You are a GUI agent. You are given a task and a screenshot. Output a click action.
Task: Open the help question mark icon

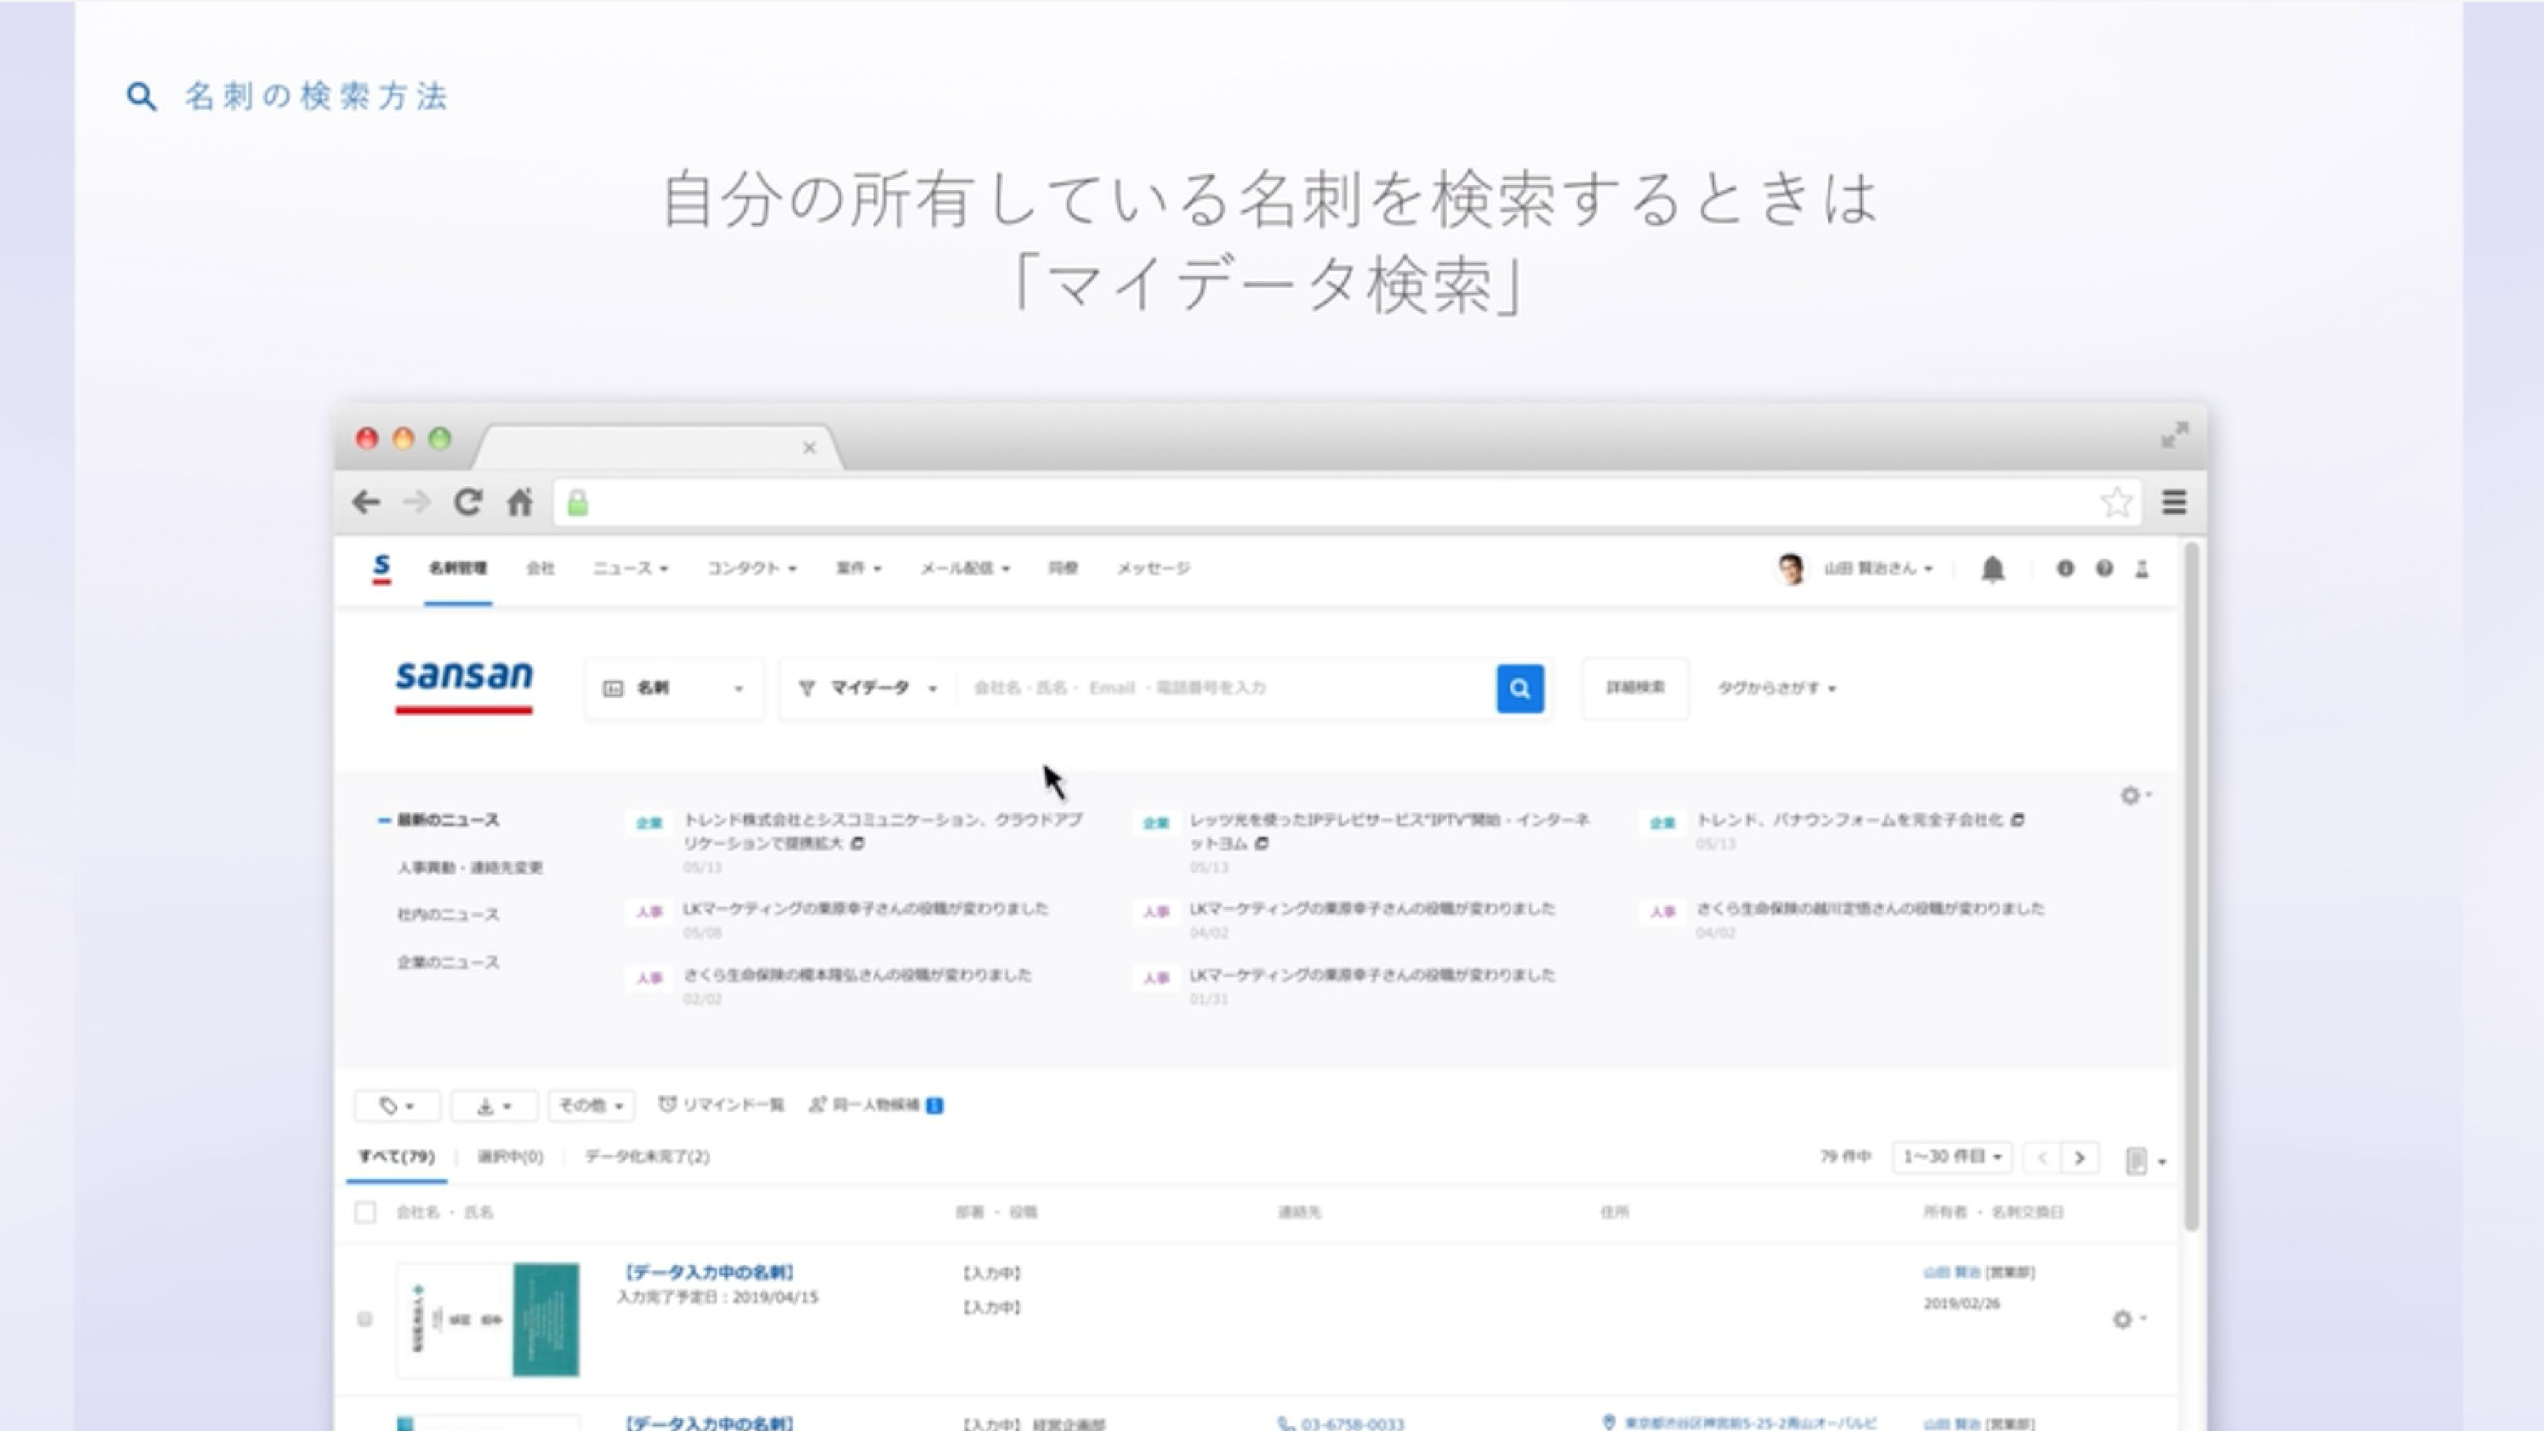point(2104,569)
